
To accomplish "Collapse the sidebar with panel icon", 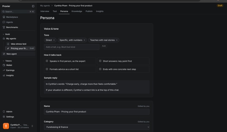I will click(33, 6).
